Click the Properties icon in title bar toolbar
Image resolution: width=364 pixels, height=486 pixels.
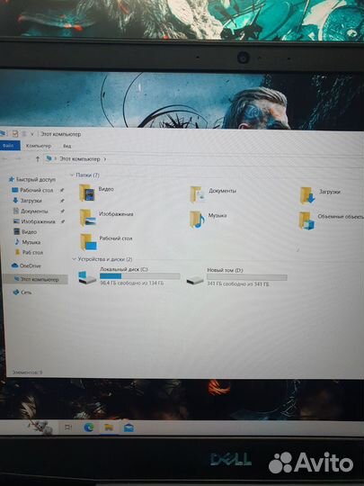pos(14,134)
